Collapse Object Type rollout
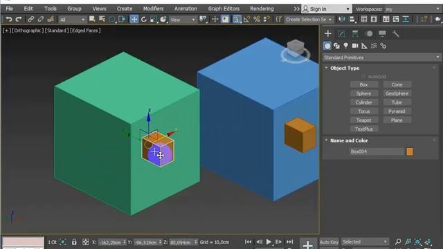Viewport: 443px width, 249px height. point(326,68)
